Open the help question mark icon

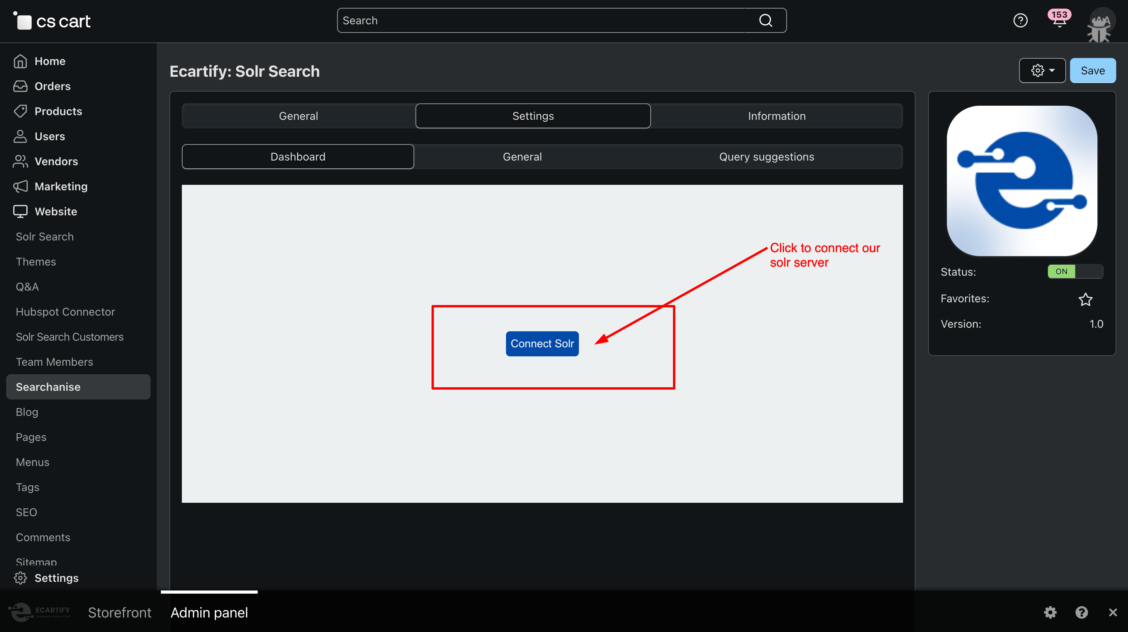[x=1020, y=20]
